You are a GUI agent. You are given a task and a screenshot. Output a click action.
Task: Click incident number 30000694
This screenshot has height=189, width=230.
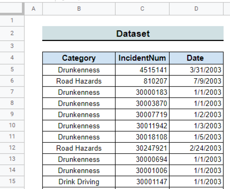(x=142, y=159)
